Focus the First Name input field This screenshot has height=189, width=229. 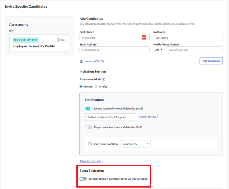point(114,38)
